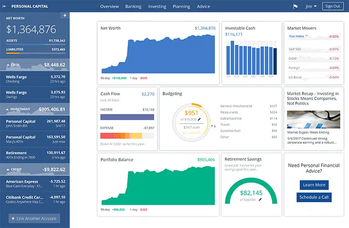Open the Investing menu
This screenshot has width=349, height=228.
tap(157, 7)
